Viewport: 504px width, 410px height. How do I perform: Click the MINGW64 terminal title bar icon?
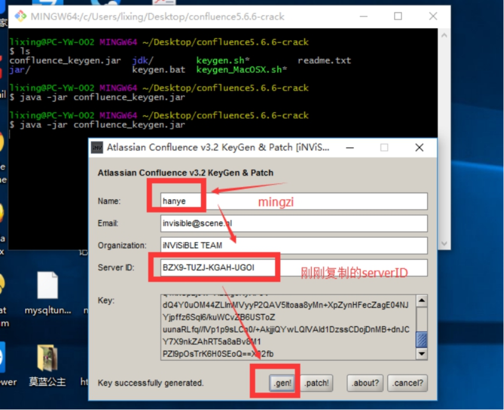20,16
